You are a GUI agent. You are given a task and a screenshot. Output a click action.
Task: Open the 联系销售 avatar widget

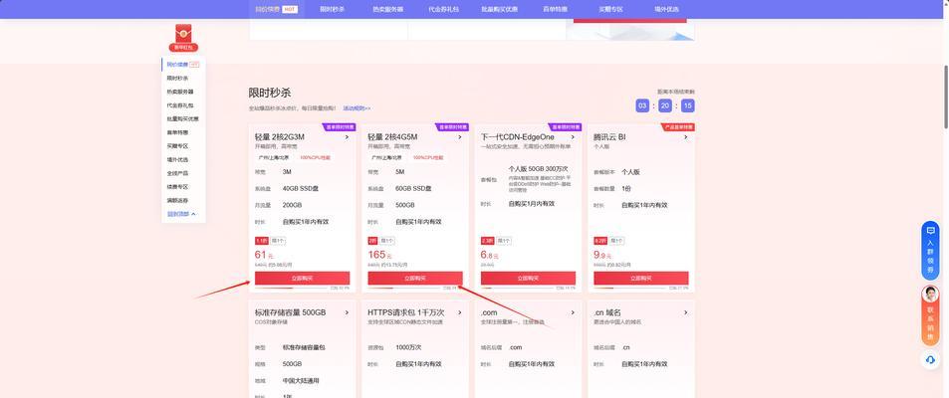(930, 315)
